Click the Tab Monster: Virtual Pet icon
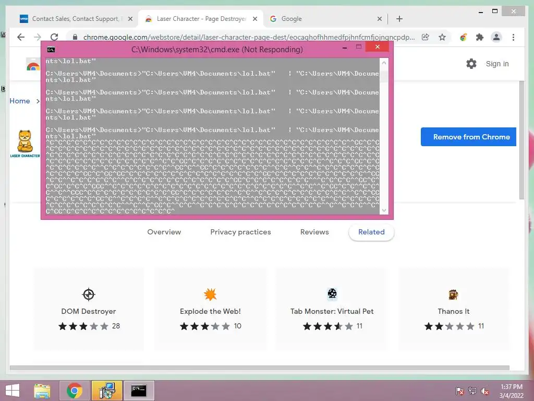 coord(332,293)
